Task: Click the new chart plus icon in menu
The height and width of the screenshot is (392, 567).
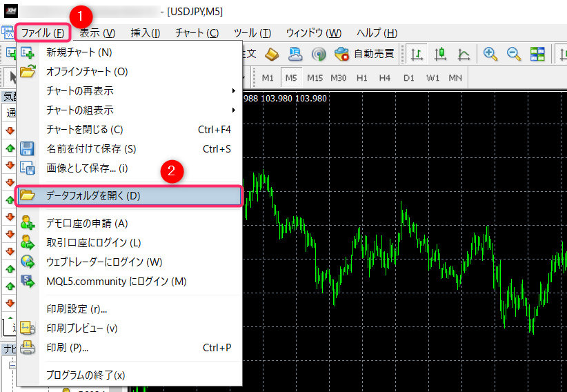Action: pyautogui.click(x=28, y=53)
